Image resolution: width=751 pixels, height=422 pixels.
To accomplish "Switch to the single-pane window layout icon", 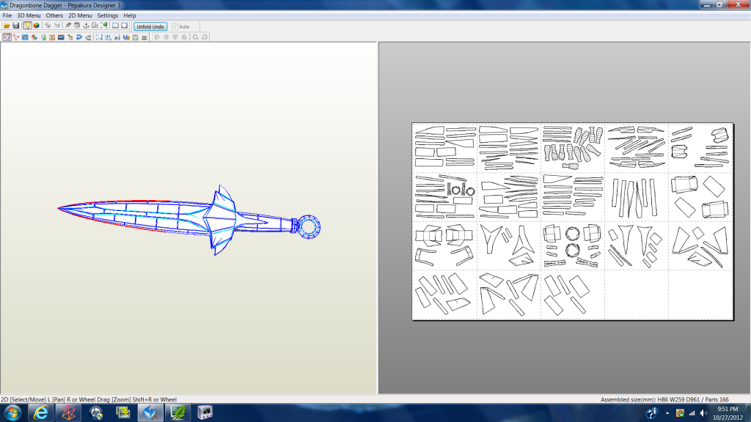I will coord(125,26).
